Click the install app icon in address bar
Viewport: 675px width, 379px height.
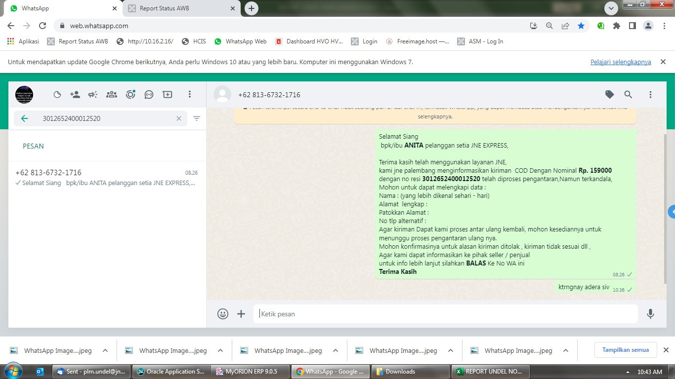(x=533, y=26)
